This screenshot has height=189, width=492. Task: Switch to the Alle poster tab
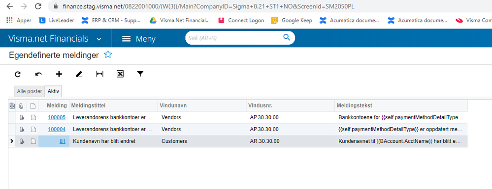30,91
